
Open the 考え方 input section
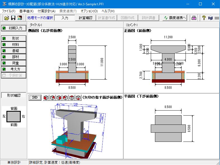click(14, 69)
